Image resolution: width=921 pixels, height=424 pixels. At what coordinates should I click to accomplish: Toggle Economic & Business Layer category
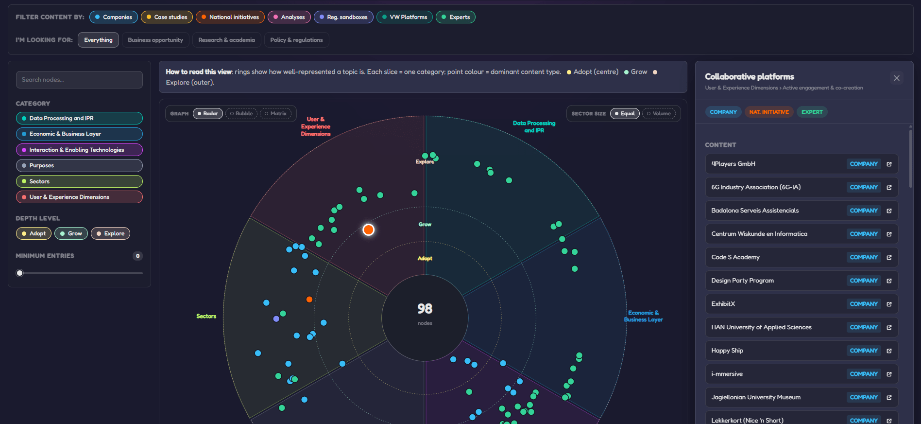[79, 134]
